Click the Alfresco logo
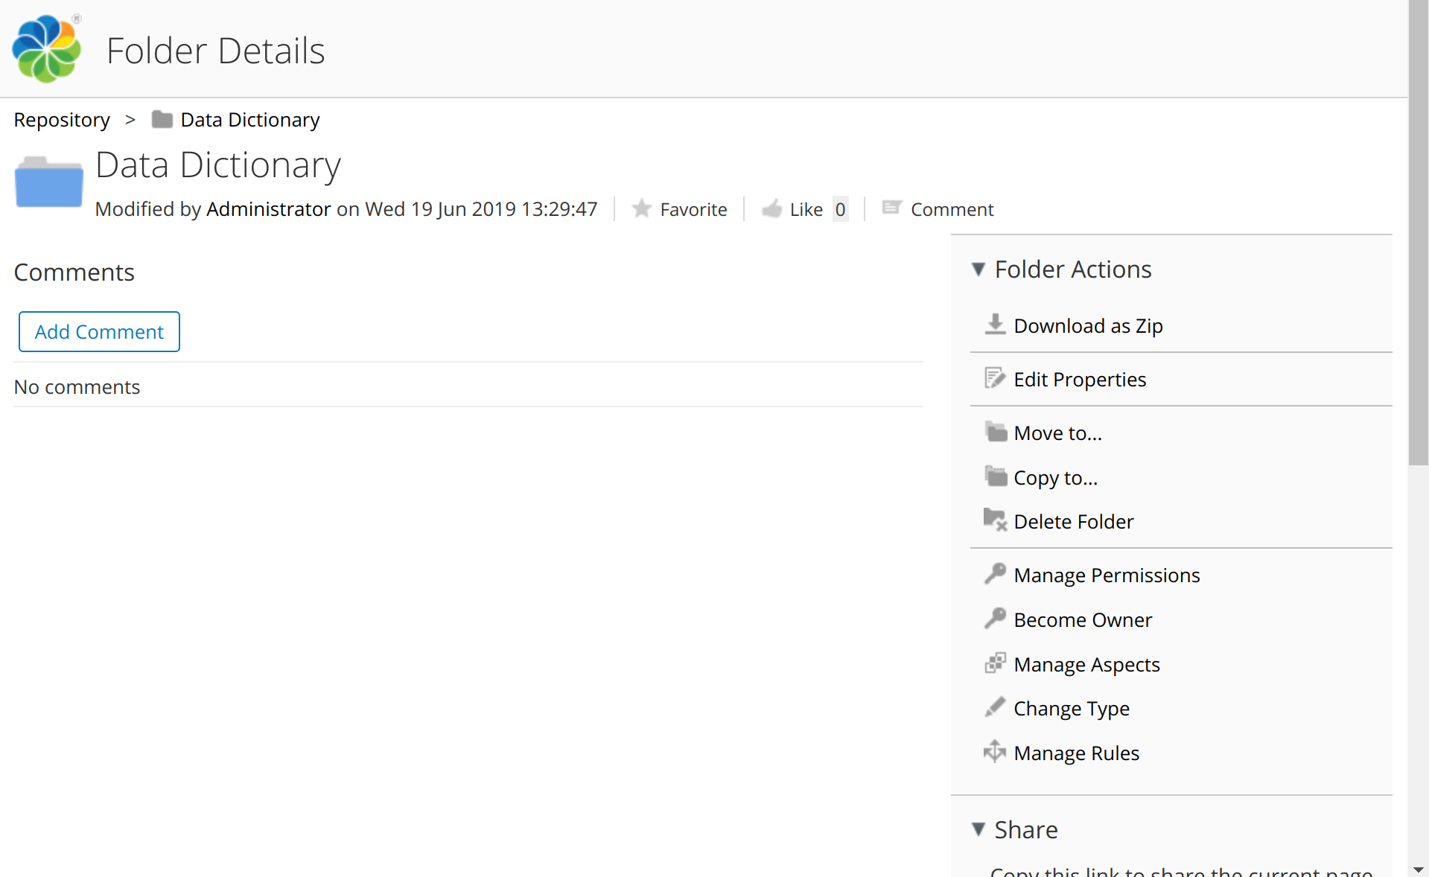 coord(45,48)
